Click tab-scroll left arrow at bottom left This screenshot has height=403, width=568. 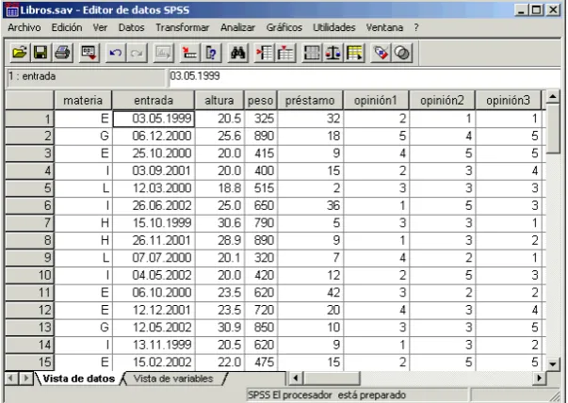[11, 379]
